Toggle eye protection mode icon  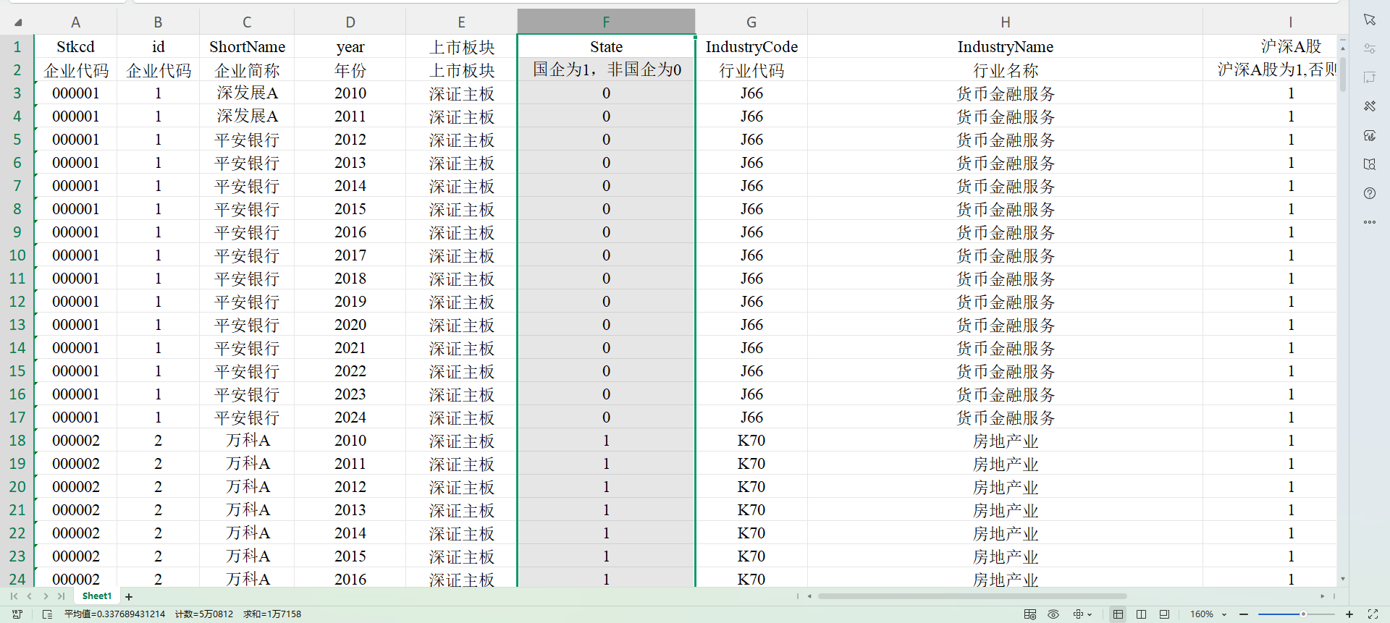(x=1053, y=614)
